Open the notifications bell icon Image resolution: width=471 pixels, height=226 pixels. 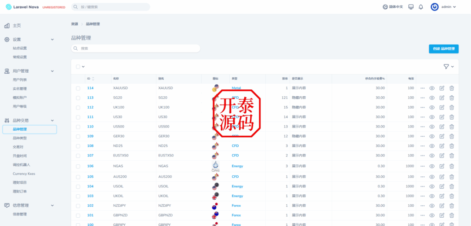[420, 7]
